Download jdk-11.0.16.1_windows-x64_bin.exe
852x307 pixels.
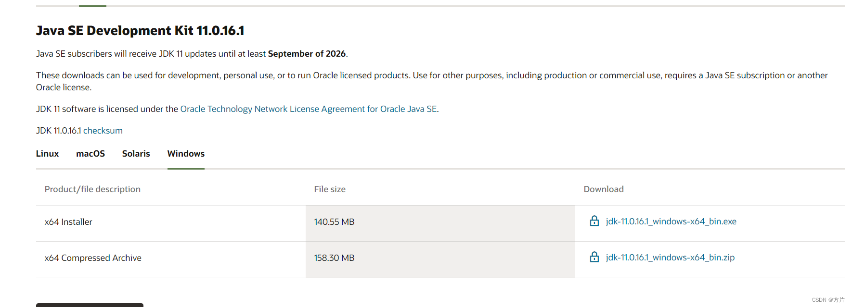(x=671, y=221)
